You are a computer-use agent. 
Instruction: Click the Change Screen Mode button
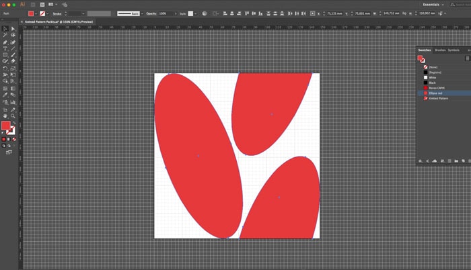point(9,152)
